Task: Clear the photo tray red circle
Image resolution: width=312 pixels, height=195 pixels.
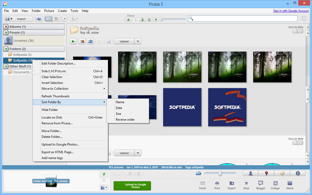Action: (x=104, y=180)
